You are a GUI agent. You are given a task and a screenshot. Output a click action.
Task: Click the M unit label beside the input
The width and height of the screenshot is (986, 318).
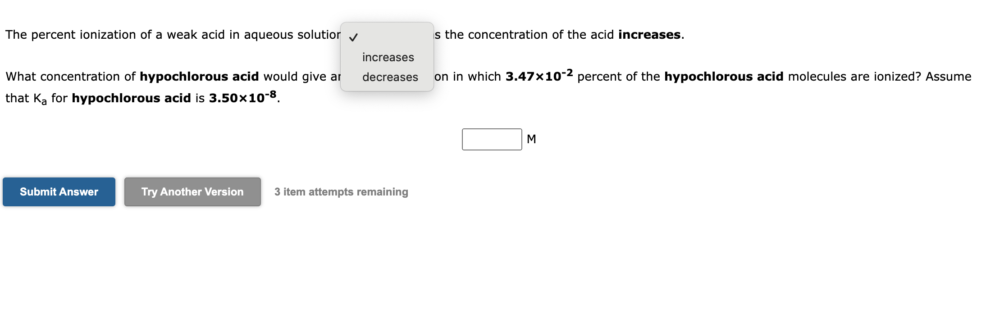tap(531, 140)
